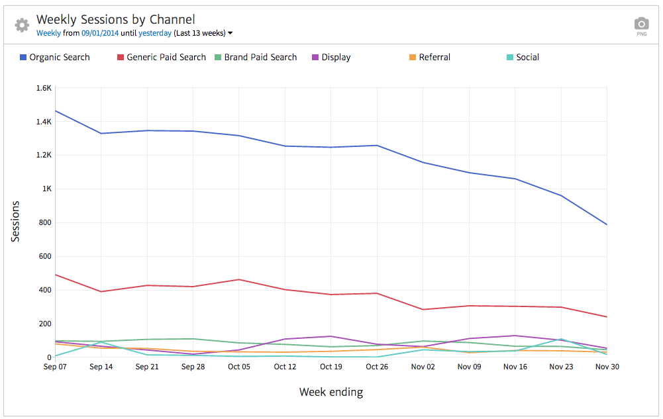Export chart with the PNG camera icon

point(641,24)
